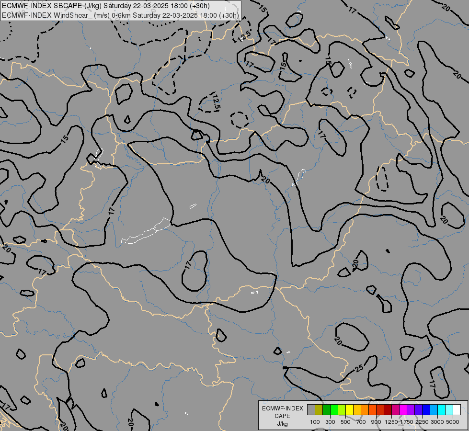Select the dark green legend swatch
The image size is (469, 431).
tap(326, 410)
